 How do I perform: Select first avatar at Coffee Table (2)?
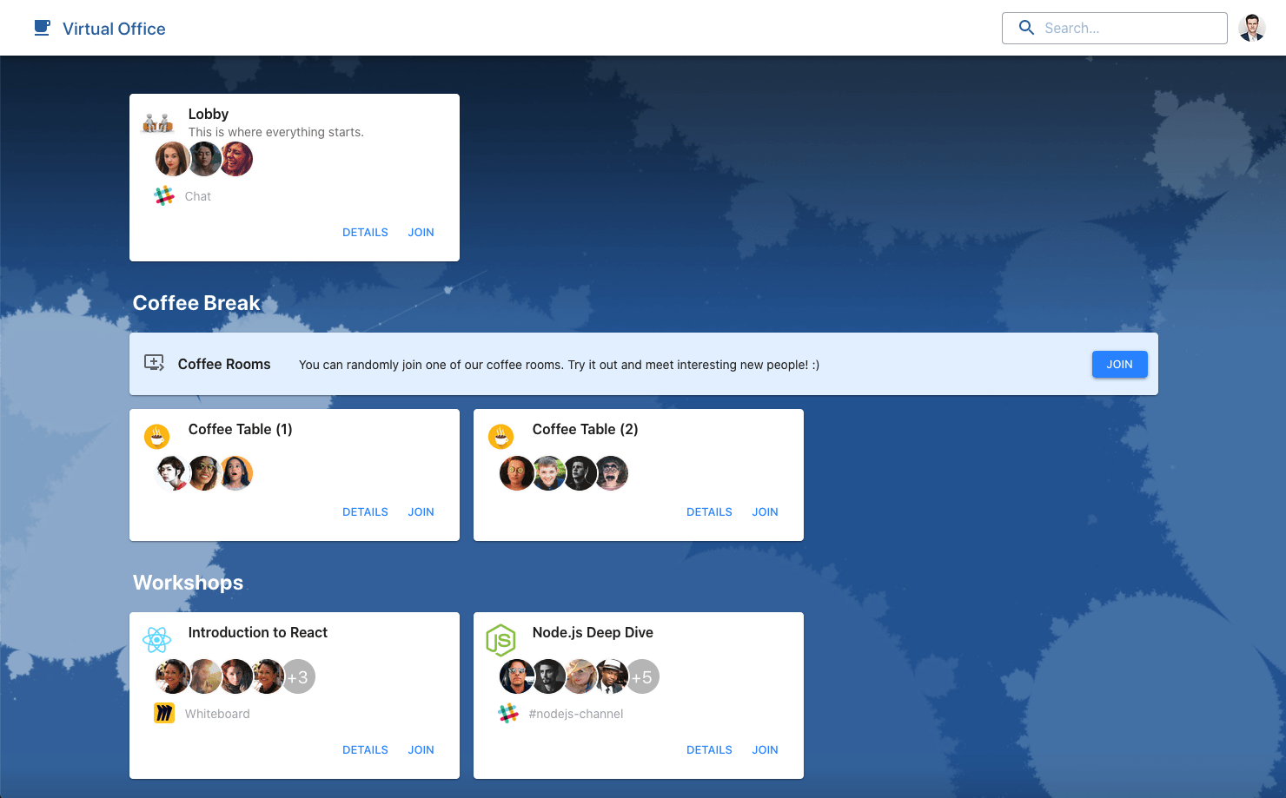pos(516,473)
